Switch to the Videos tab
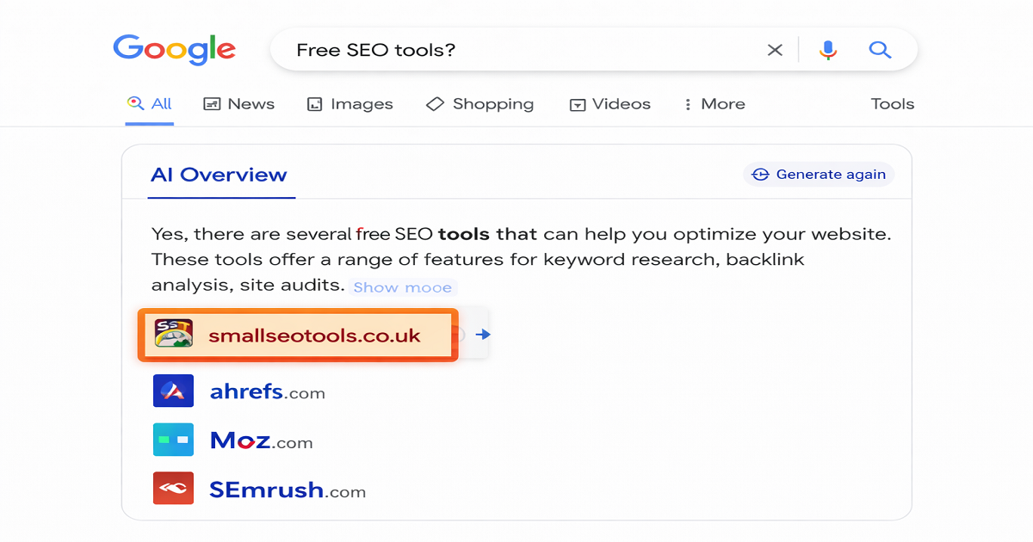 [x=609, y=103]
